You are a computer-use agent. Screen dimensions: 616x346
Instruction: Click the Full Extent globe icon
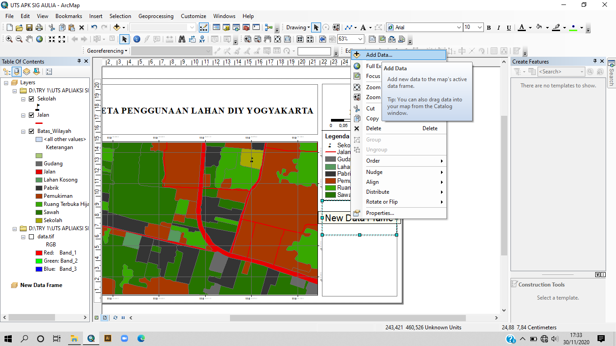click(40, 39)
